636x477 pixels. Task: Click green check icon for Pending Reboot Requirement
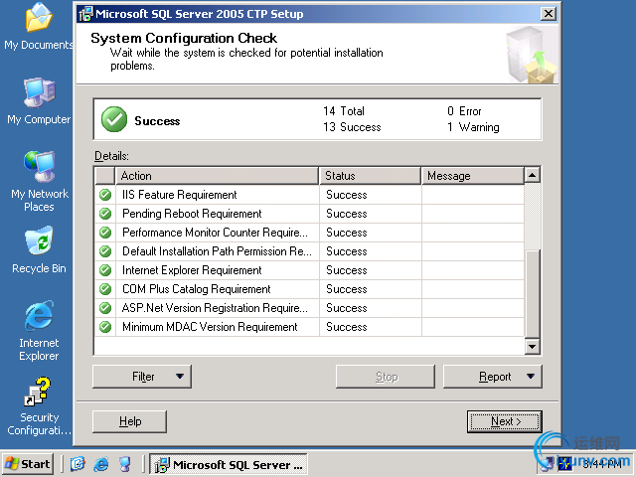tap(105, 214)
